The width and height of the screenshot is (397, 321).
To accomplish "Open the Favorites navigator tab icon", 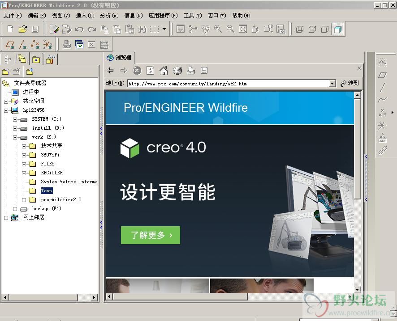I will coord(36,59).
